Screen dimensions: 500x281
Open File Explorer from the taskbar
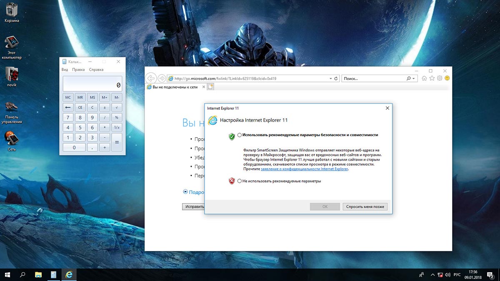[x=38, y=275]
